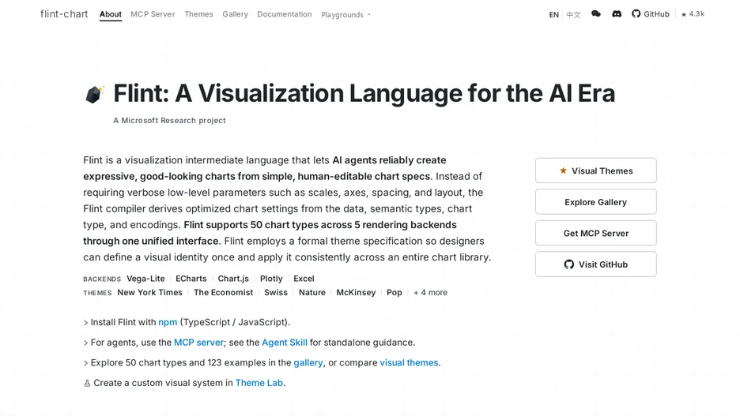Click the Visit GitHub button
Screen dimensions: 740x416
click(595, 264)
